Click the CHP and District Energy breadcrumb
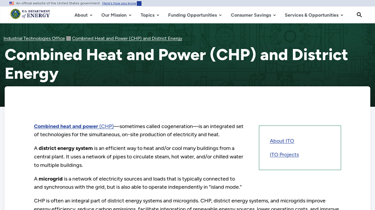This screenshot has height=210, width=375. point(127,38)
